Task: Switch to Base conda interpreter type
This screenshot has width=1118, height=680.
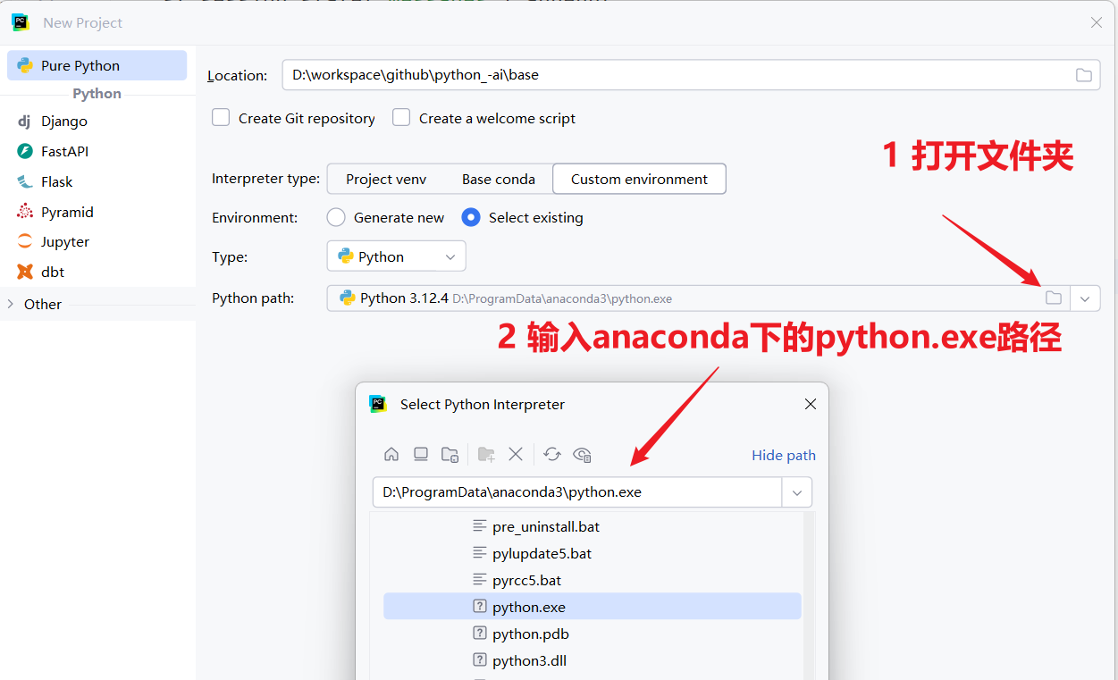Action: click(x=499, y=179)
